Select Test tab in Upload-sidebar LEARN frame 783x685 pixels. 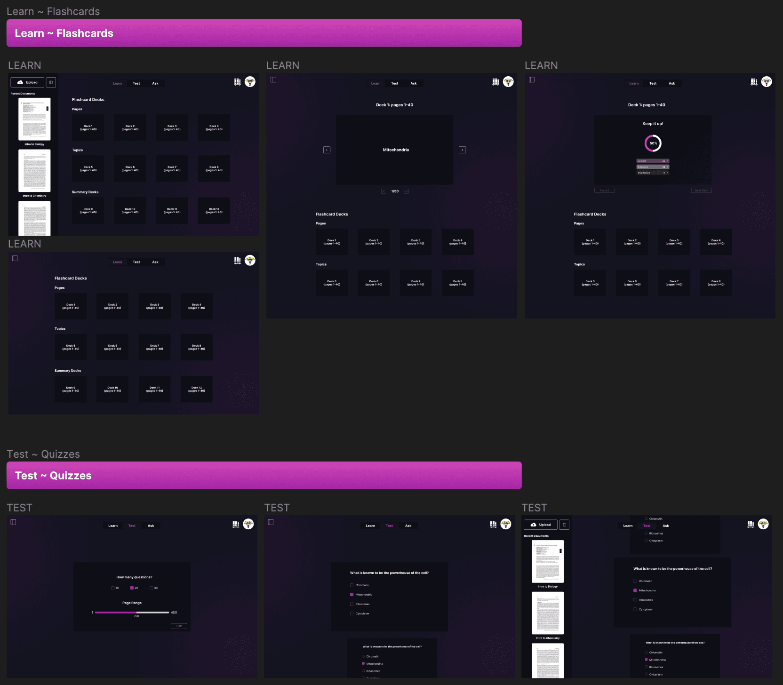click(136, 83)
